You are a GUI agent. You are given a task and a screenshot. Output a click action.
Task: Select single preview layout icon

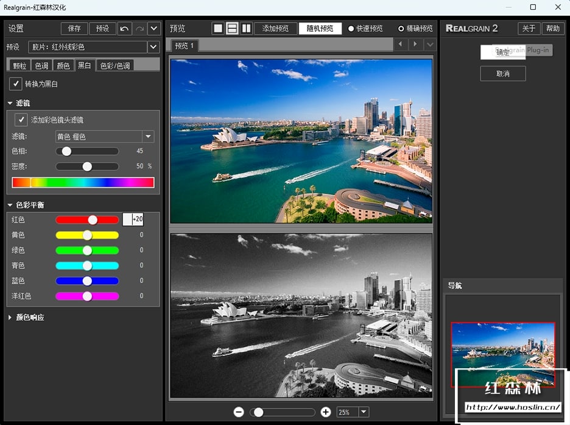click(217, 29)
